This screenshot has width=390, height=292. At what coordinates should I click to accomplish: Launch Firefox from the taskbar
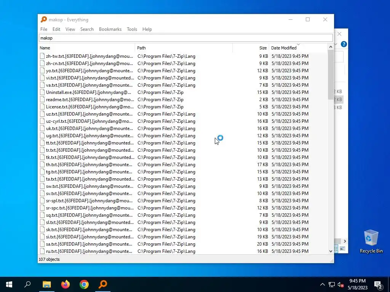pyautogui.click(x=66, y=284)
